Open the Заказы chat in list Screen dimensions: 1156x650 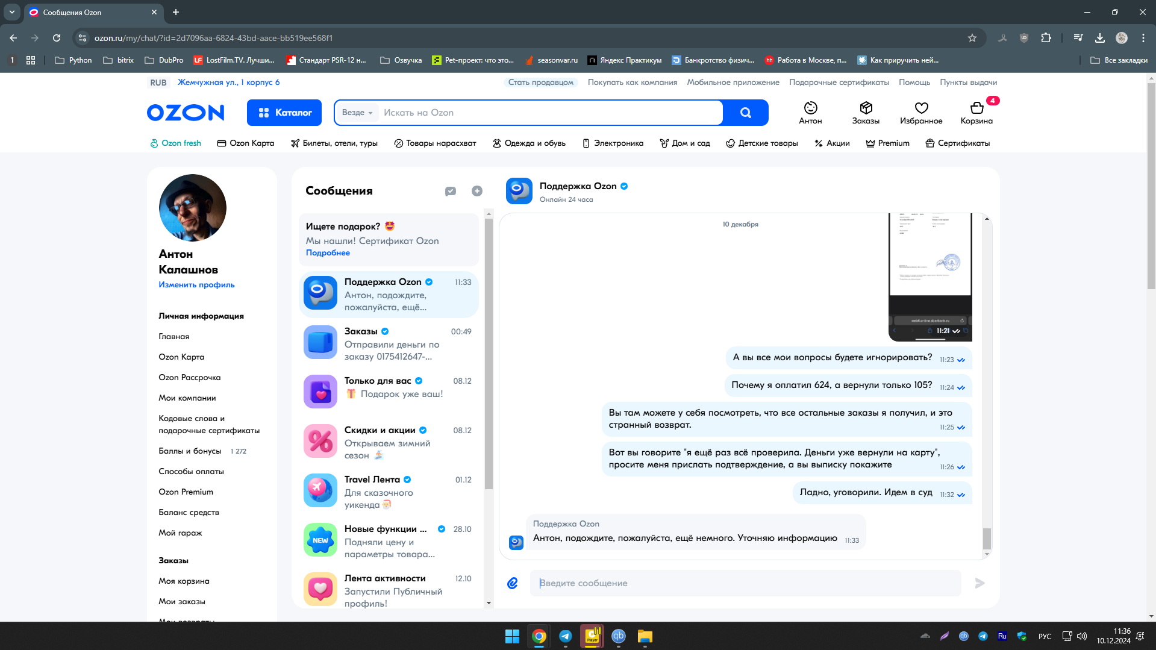[389, 343]
